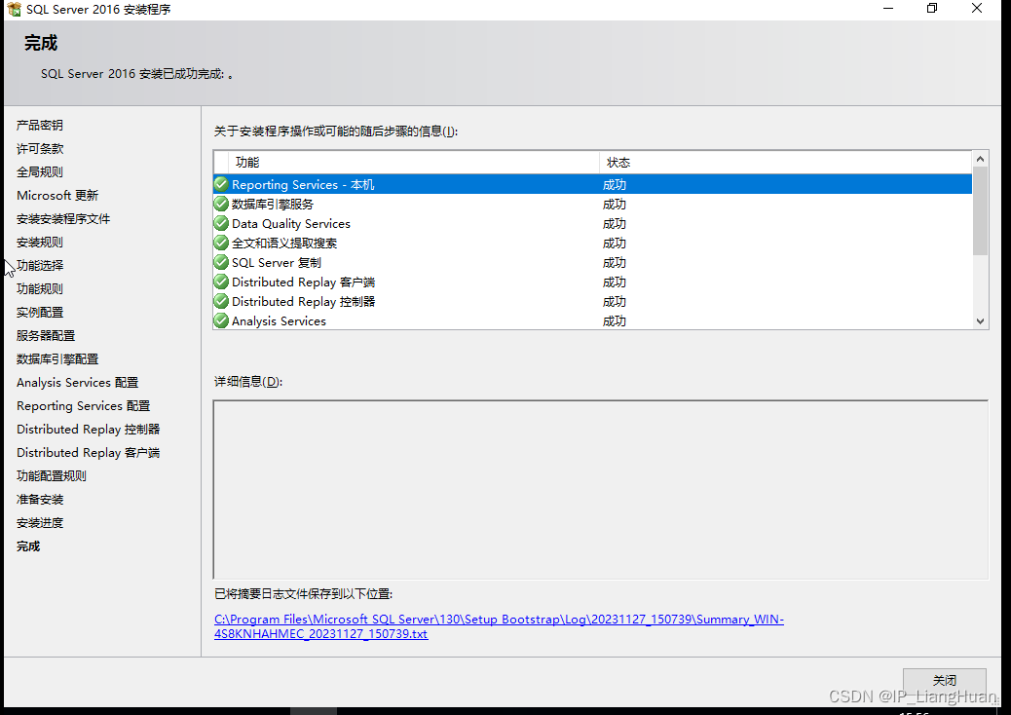The width and height of the screenshot is (1011, 715).
Task: Click the bold 完成 step in sidebar
Action: pyautogui.click(x=28, y=546)
